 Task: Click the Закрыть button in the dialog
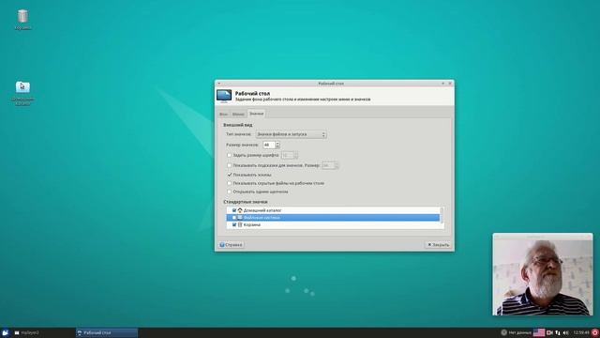click(438, 245)
